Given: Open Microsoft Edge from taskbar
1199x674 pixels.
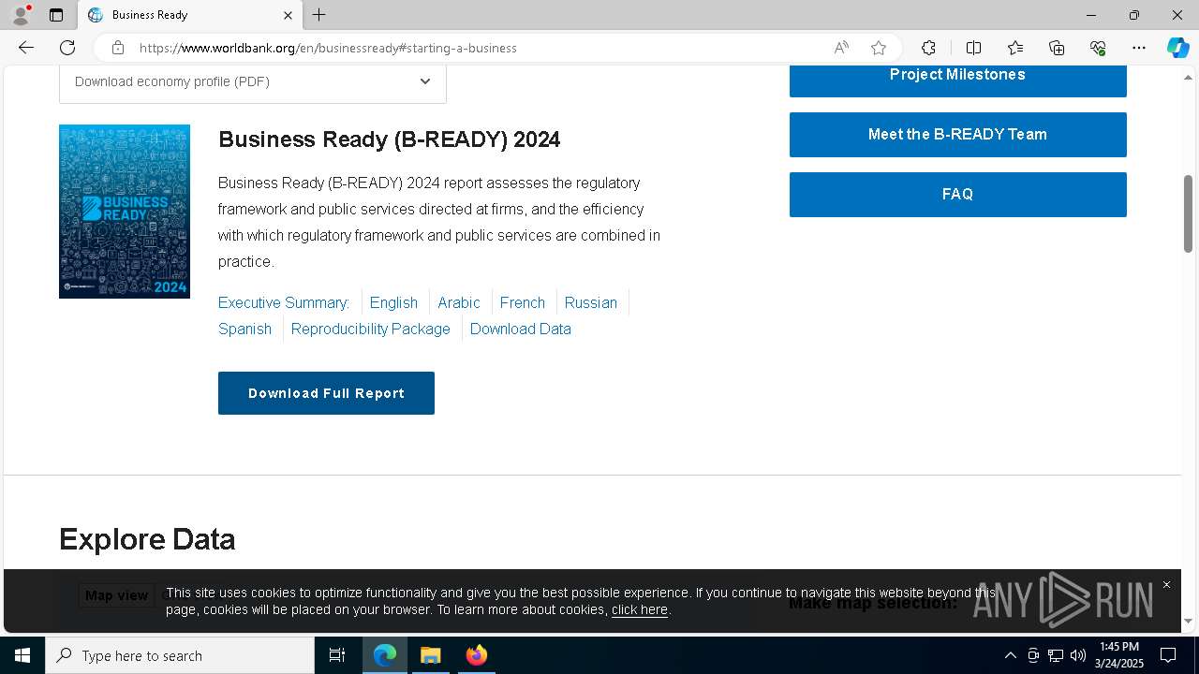Looking at the screenshot, I should [x=385, y=655].
